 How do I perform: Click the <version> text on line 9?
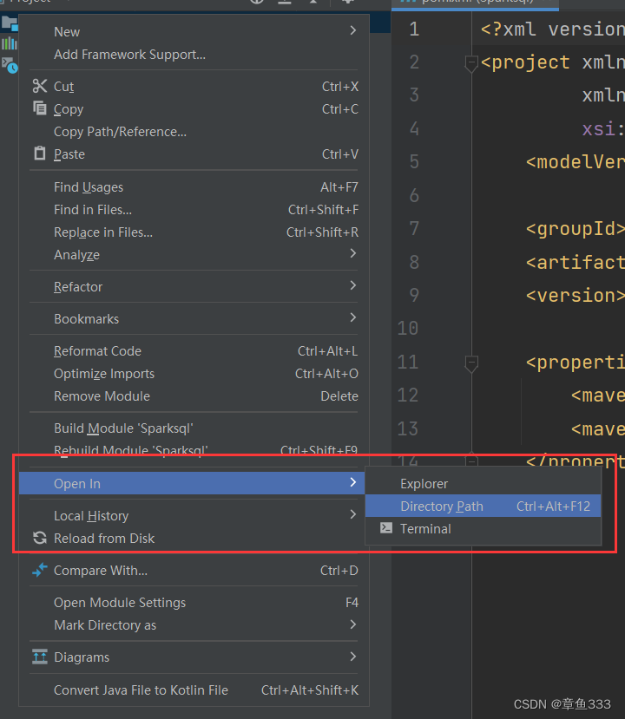coord(575,295)
